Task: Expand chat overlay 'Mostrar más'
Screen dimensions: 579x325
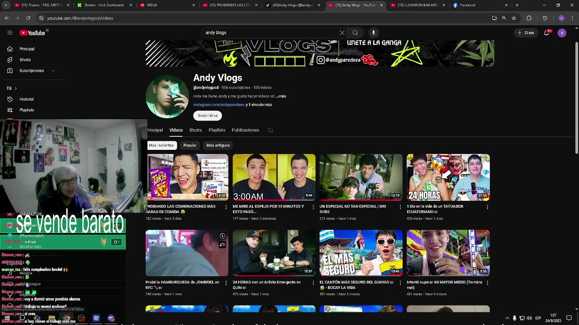Action: 30,247
